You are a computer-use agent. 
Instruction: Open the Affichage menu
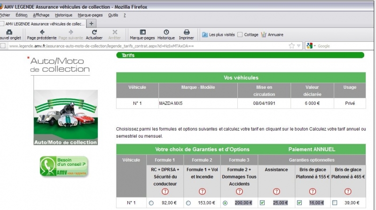41,15
